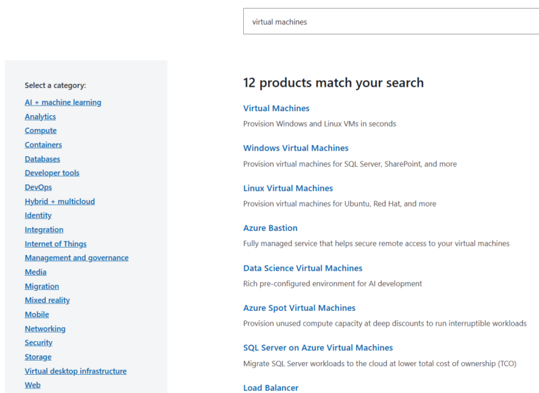Click Data Science Virtual Machines result
This screenshot has width=539, height=393.
pyautogui.click(x=303, y=269)
